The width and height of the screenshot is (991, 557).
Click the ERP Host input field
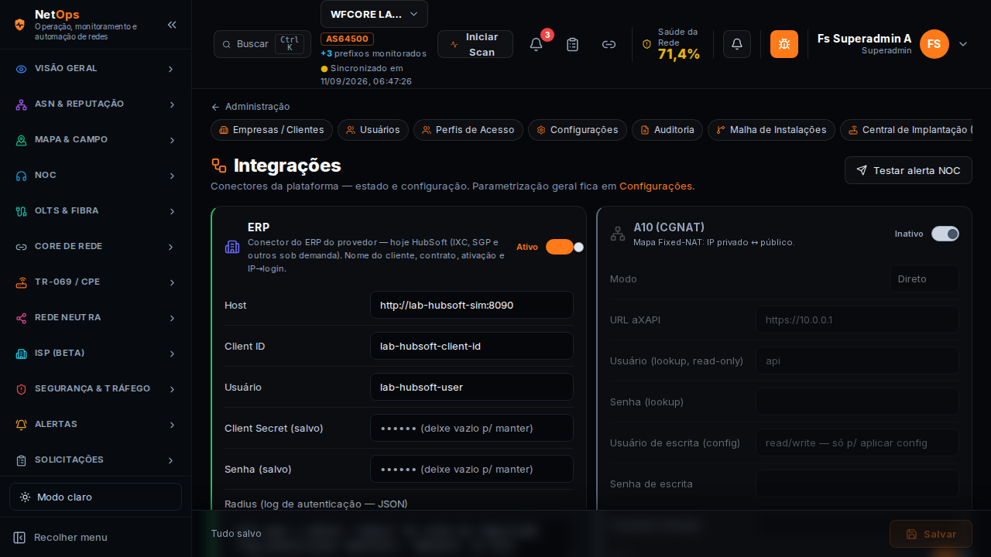pos(471,305)
